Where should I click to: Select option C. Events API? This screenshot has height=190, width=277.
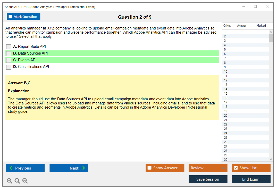pos(9,60)
